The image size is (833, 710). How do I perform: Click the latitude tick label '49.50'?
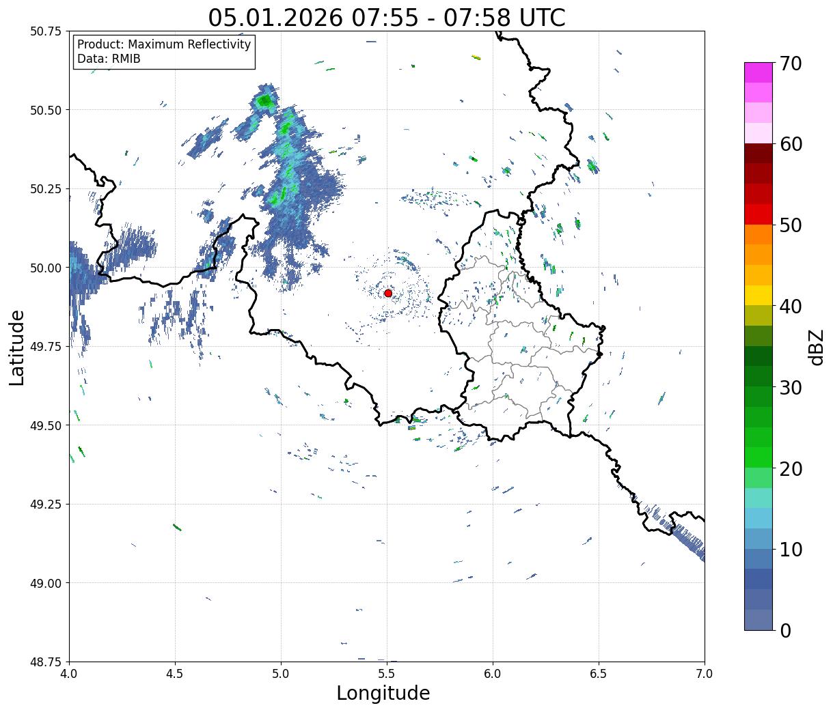[x=46, y=425]
